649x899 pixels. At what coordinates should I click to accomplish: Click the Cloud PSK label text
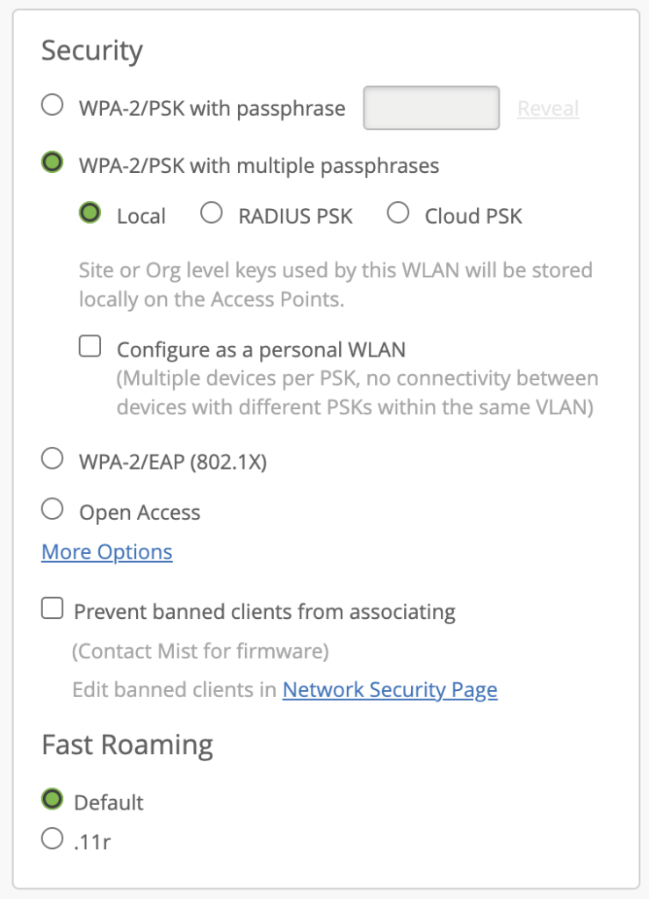click(473, 216)
